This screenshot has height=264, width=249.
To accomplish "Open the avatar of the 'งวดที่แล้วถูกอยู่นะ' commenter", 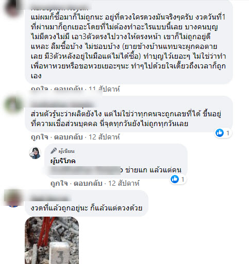I will tap(13, 198).
